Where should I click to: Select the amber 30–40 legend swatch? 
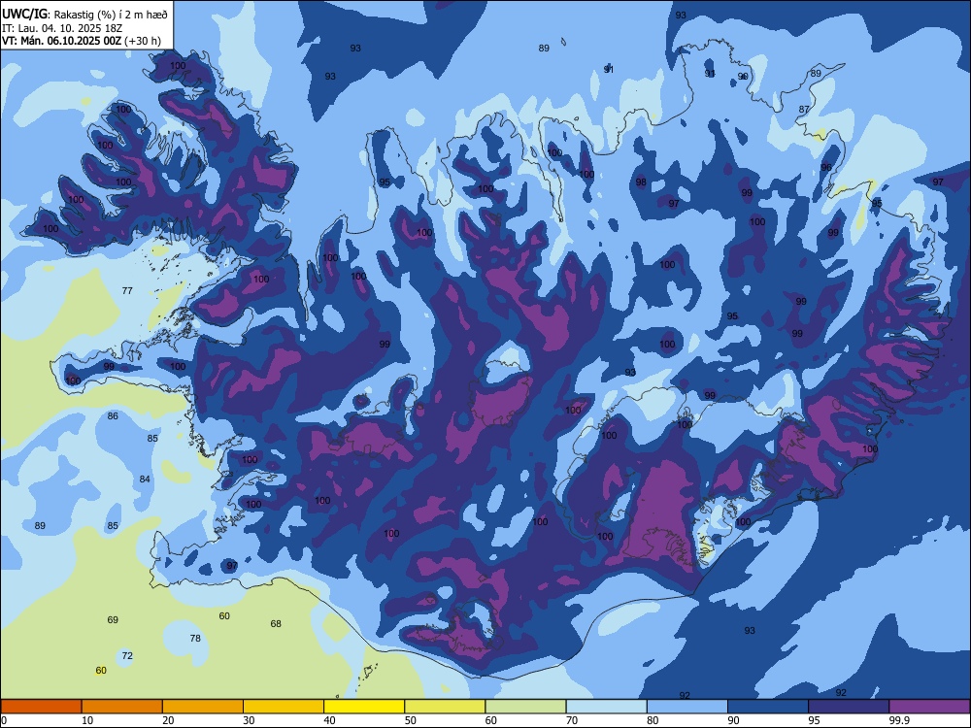(284, 707)
